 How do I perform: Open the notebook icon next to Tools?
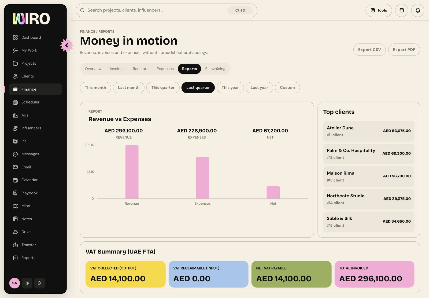coord(402,10)
